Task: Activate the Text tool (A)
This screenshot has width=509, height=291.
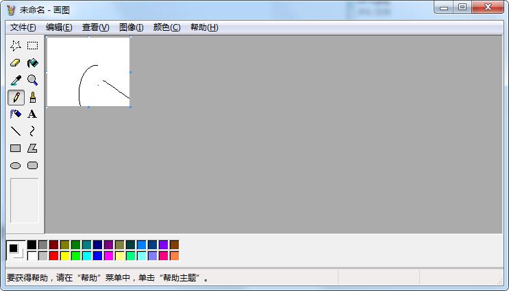Action: (x=32, y=114)
